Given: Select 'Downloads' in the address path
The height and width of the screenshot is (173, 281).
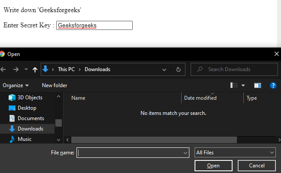Looking at the screenshot, I should tap(98, 69).
